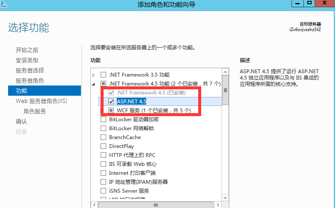Go to the 开始之前 step
This screenshot has width=335, height=208.
tap(27, 50)
